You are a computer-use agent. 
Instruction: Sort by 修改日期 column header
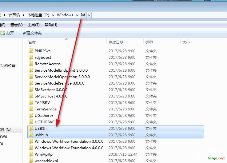pos(116,42)
